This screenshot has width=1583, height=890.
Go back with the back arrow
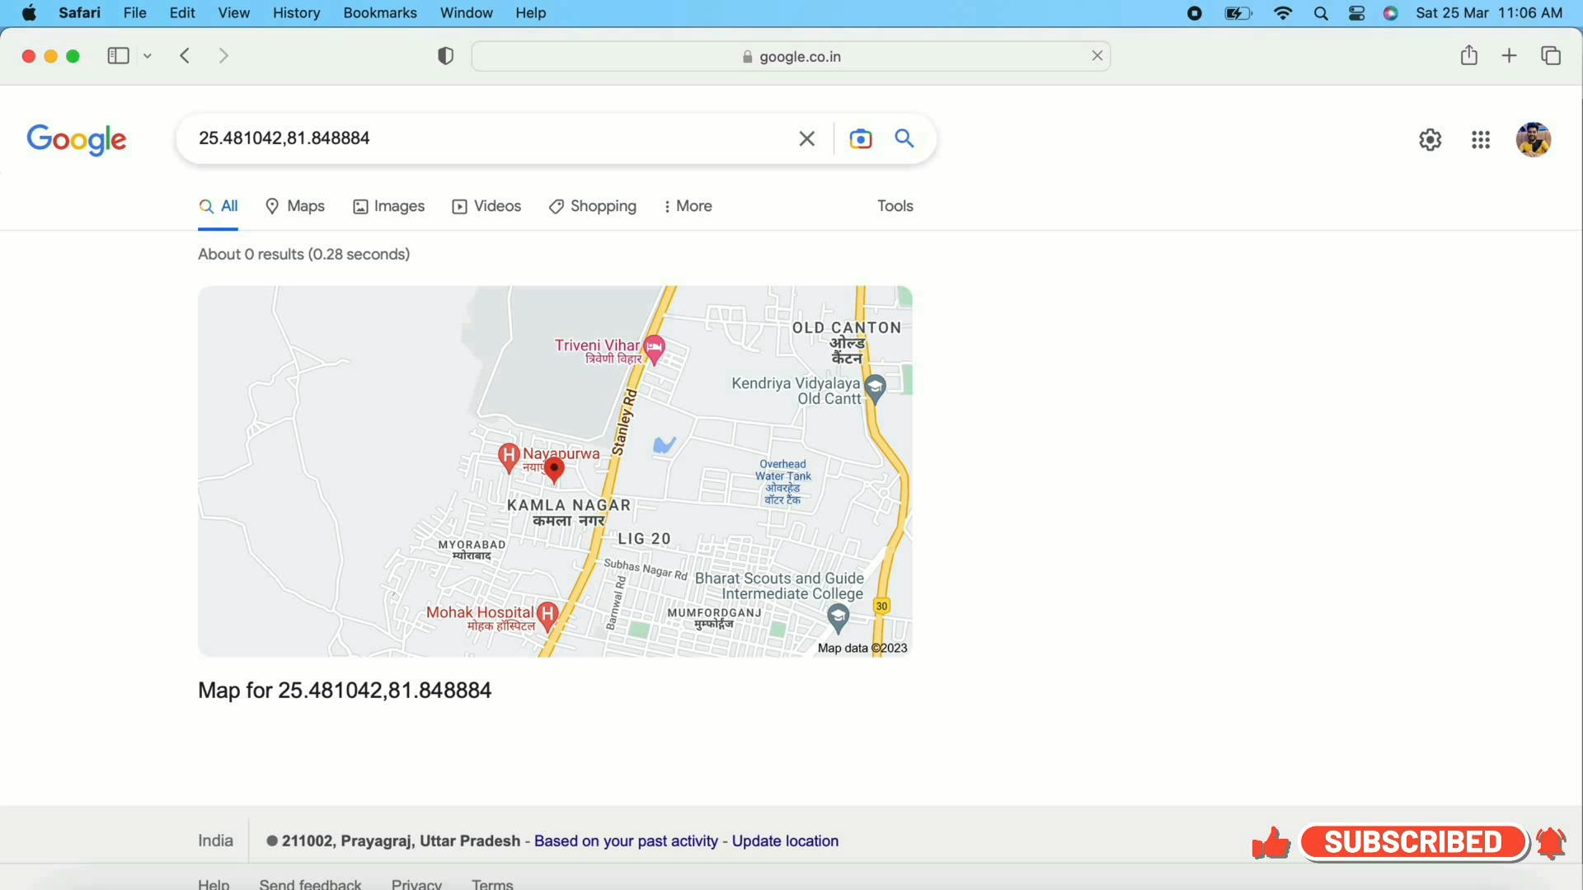click(x=185, y=56)
